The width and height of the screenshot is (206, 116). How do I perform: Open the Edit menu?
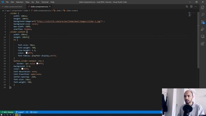(12, 2)
